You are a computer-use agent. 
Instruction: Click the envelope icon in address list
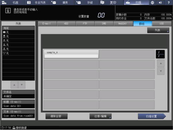(4, 32)
